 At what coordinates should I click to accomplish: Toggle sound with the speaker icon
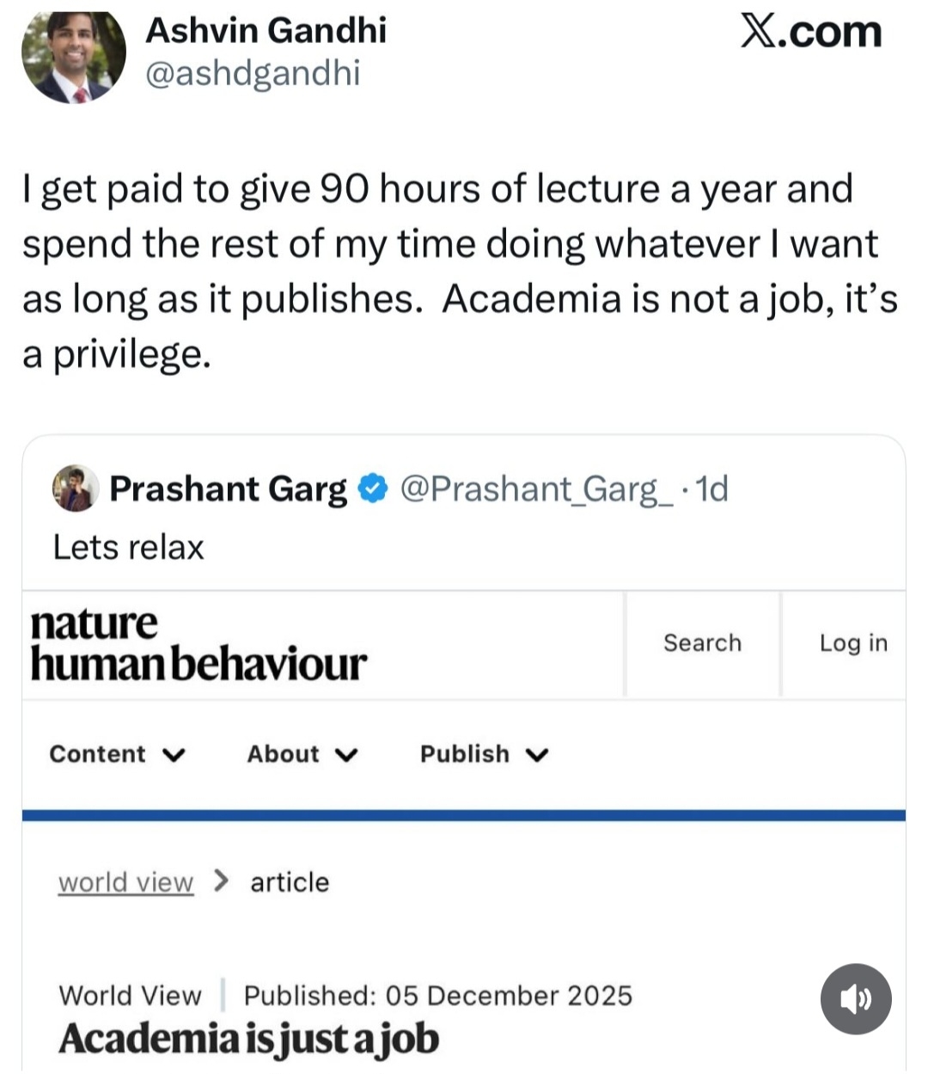(856, 998)
